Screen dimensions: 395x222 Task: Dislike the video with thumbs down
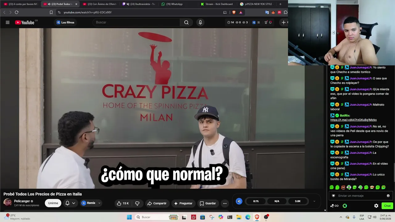click(x=137, y=203)
